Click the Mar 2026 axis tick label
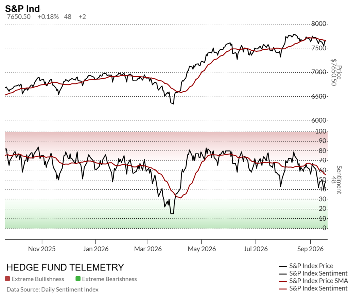The height and width of the screenshot is (299, 348). tap(148, 249)
